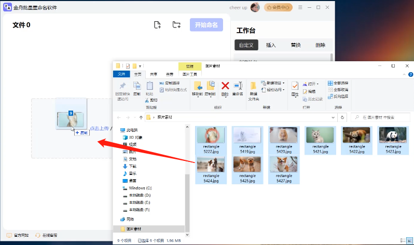Select 本地磁盘 (D:) drive
The height and width of the screenshot is (245, 414).
(137, 195)
